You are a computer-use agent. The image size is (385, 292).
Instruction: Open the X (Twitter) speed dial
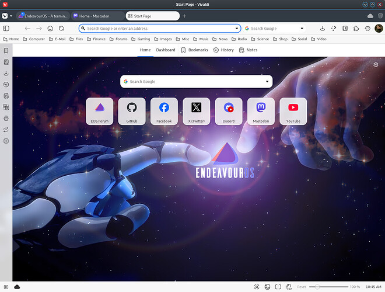(197, 112)
